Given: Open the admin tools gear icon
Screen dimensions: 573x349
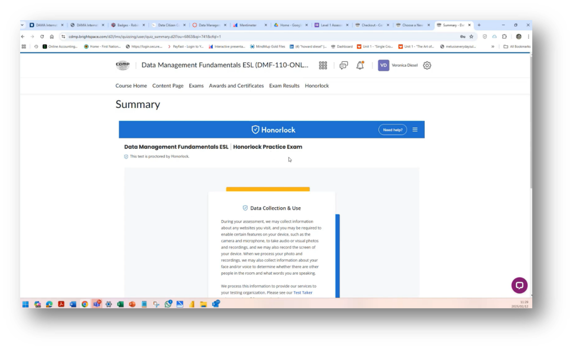Looking at the screenshot, I should [427, 65].
